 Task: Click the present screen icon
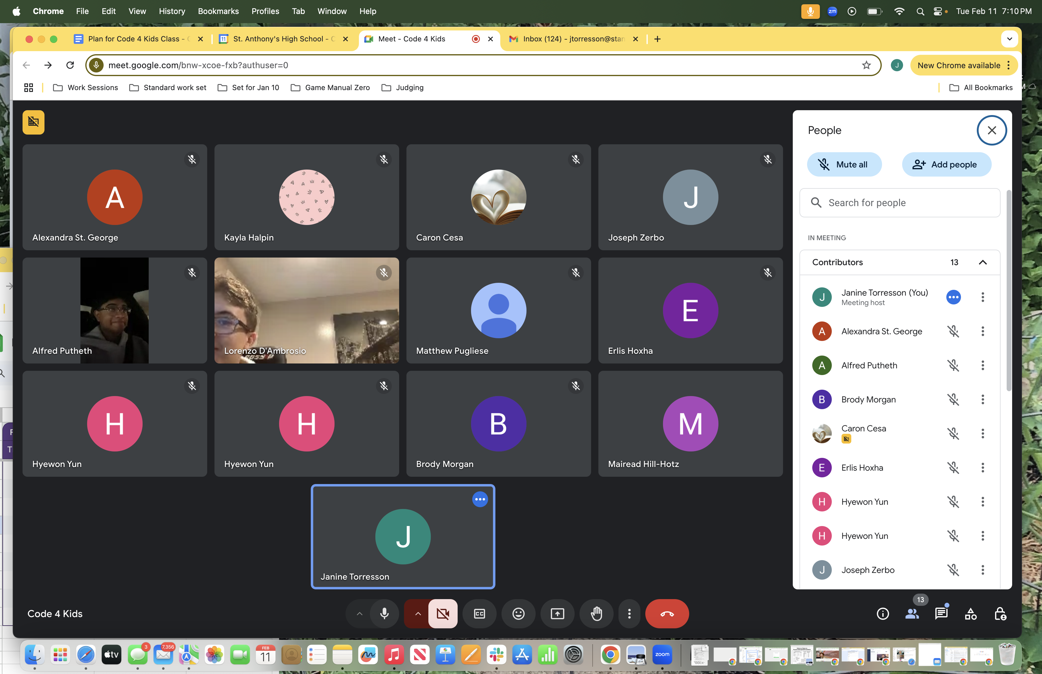(557, 614)
